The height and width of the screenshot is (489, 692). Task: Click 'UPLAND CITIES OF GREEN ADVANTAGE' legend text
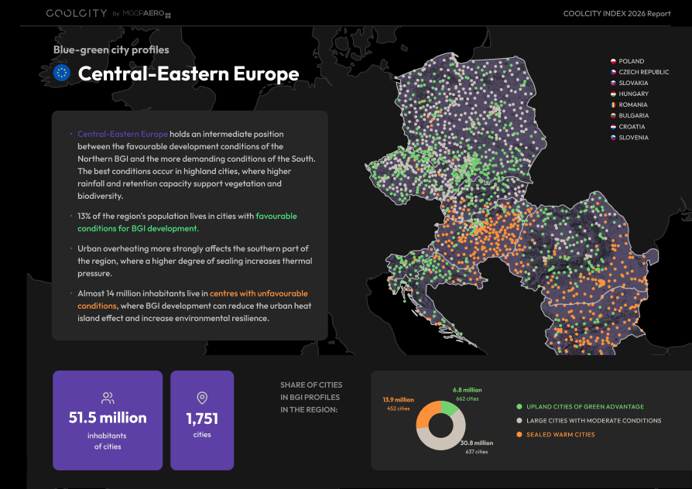(584, 407)
